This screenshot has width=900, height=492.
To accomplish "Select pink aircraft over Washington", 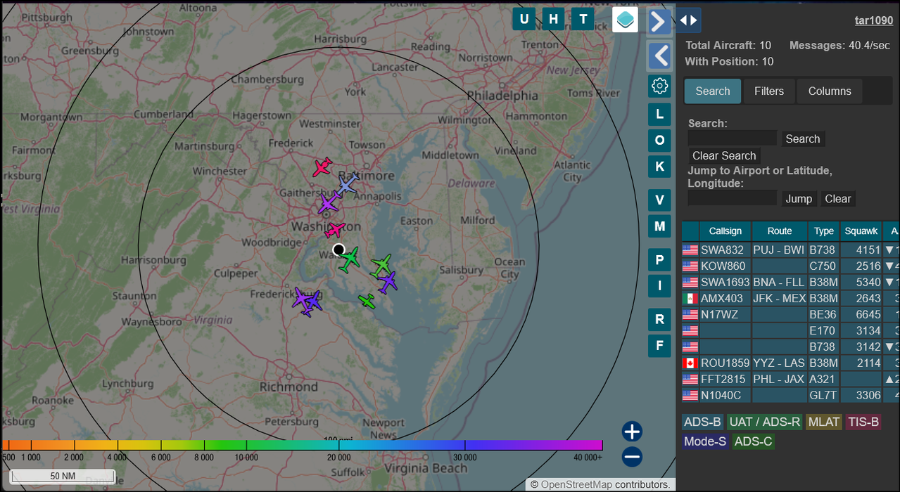I will (x=335, y=230).
